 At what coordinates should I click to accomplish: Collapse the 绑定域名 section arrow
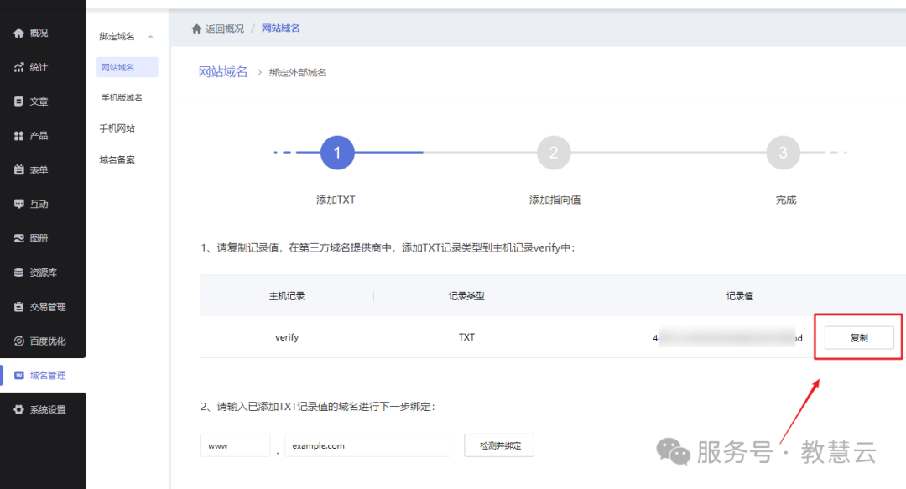click(x=151, y=36)
